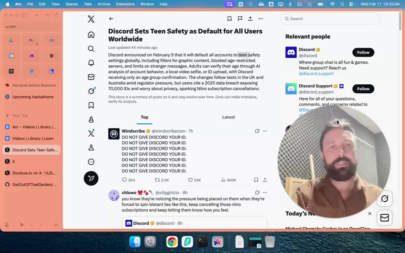Open more options on Windscribe post
The width and height of the screenshot is (405, 253).
[x=265, y=131]
